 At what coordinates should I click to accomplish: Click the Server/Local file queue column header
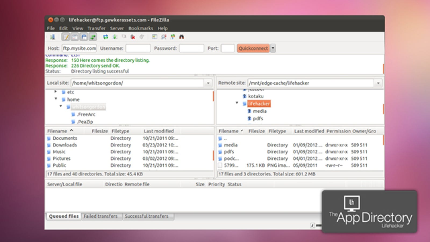(65, 184)
